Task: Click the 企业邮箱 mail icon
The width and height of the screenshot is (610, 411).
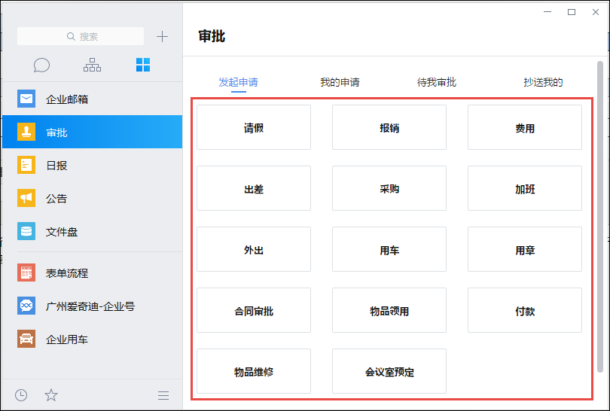Action: point(26,99)
